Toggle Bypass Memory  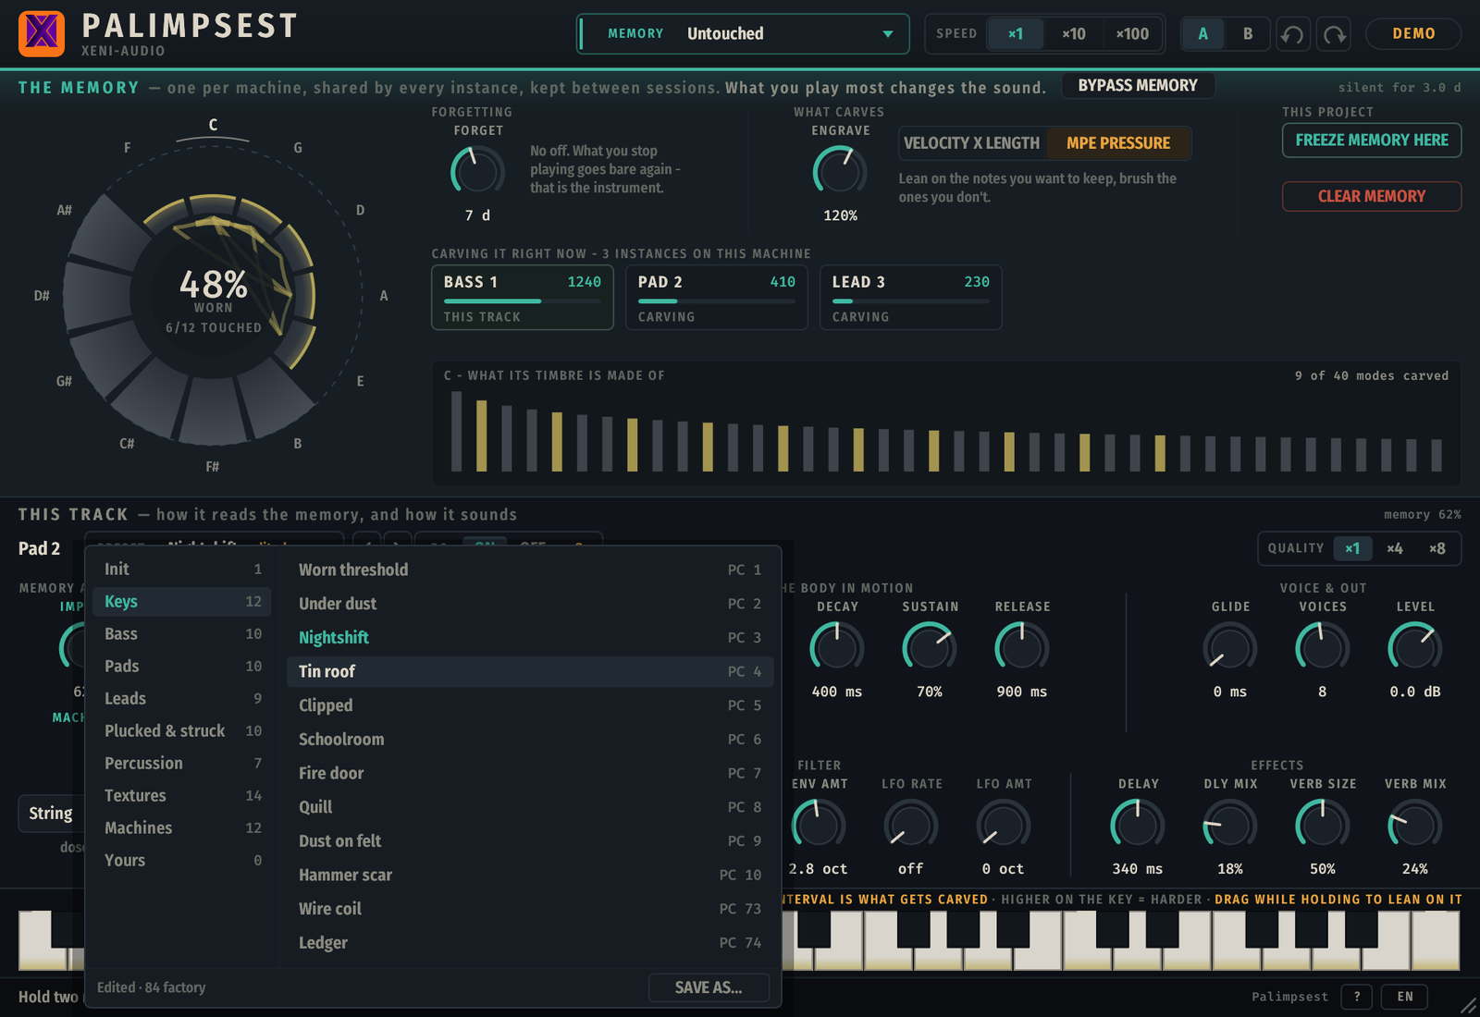coord(1138,86)
